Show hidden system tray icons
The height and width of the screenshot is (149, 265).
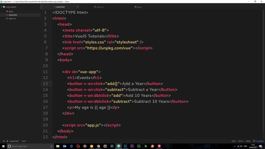[x=235, y=146]
